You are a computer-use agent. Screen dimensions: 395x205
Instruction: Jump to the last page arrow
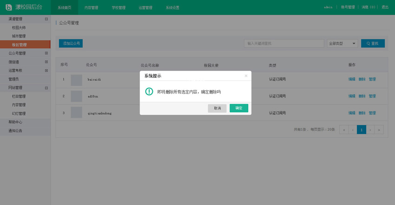coord(379,130)
